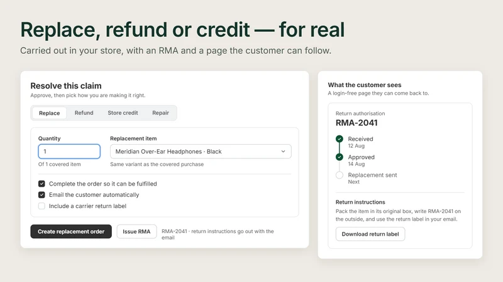
Task: Click the Approved green checkmark icon
Action: tap(340, 157)
